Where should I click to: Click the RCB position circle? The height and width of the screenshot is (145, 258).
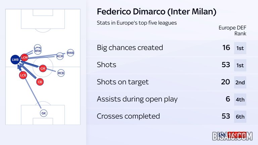61,73
